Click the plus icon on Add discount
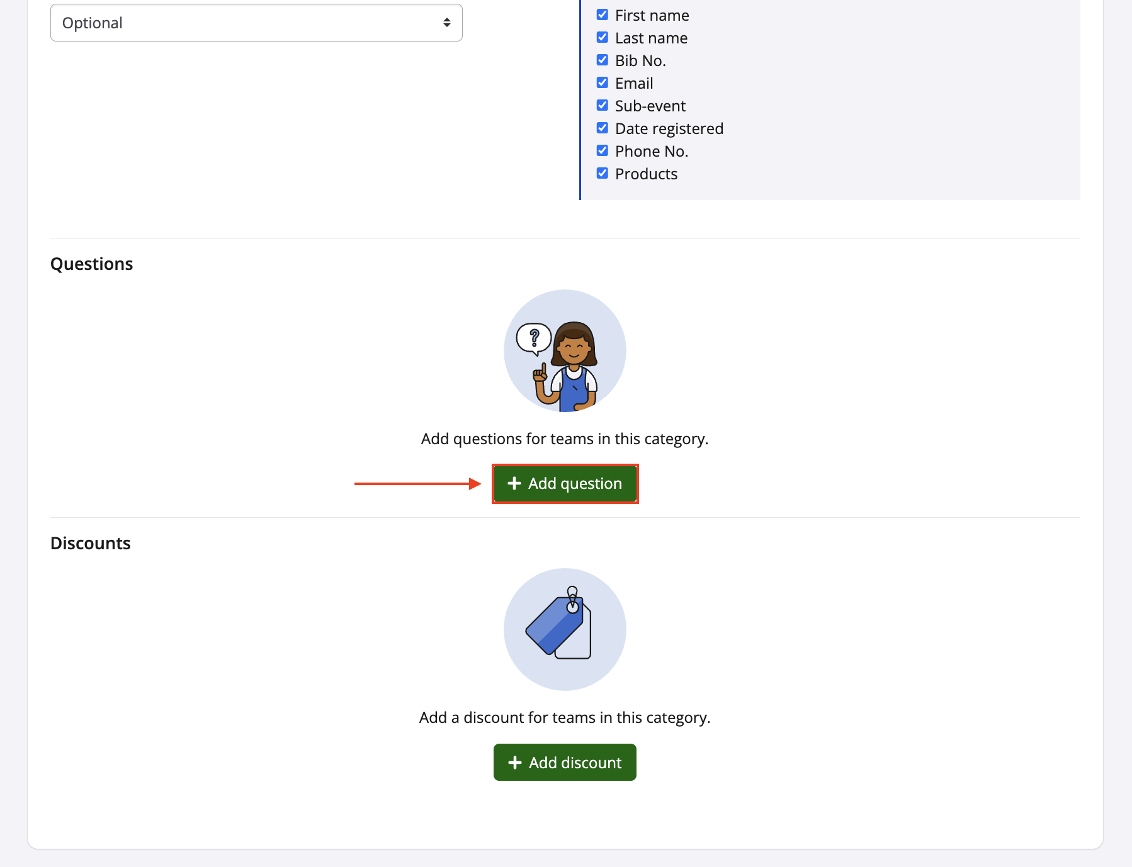The image size is (1132, 867). (515, 763)
